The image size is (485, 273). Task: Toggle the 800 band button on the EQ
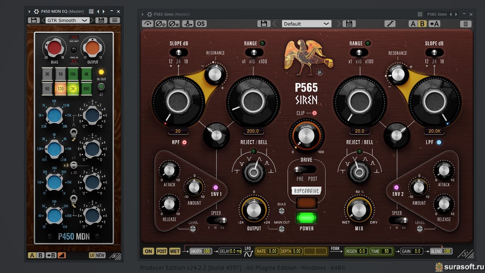[86, 89]
